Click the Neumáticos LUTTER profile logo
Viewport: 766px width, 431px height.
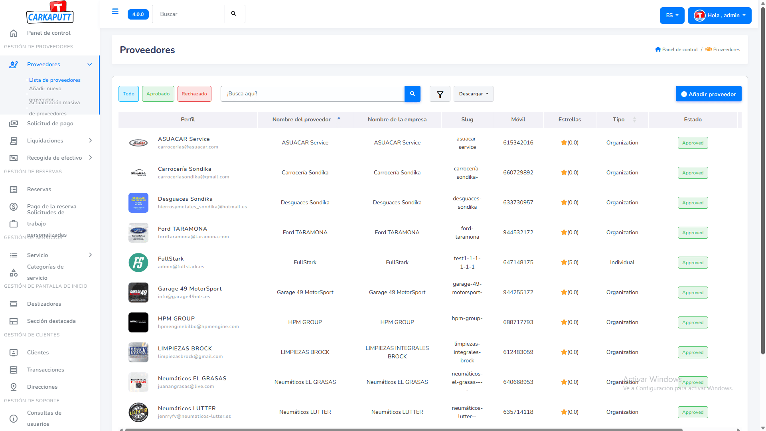tap(138, 412)
